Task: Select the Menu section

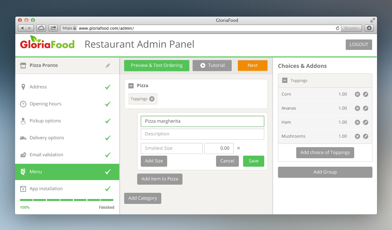Action: tap(67, 172)
